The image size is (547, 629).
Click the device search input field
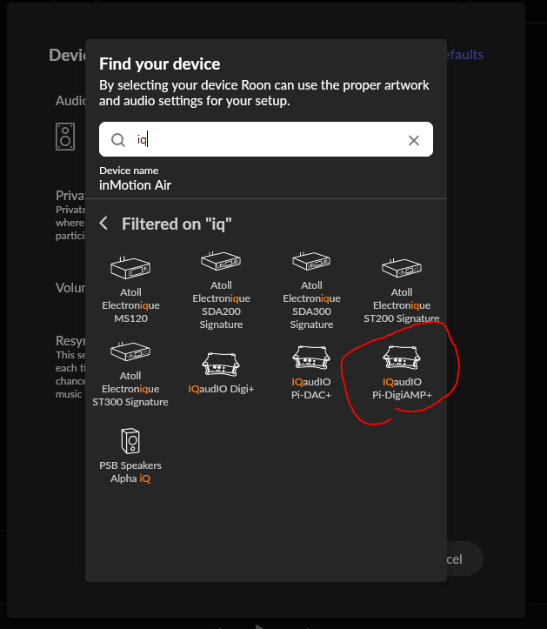coord(266,139)
